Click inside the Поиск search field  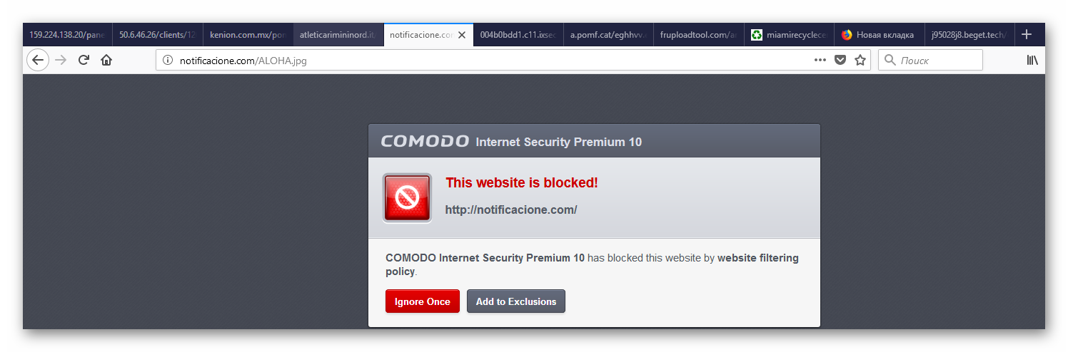937,61
